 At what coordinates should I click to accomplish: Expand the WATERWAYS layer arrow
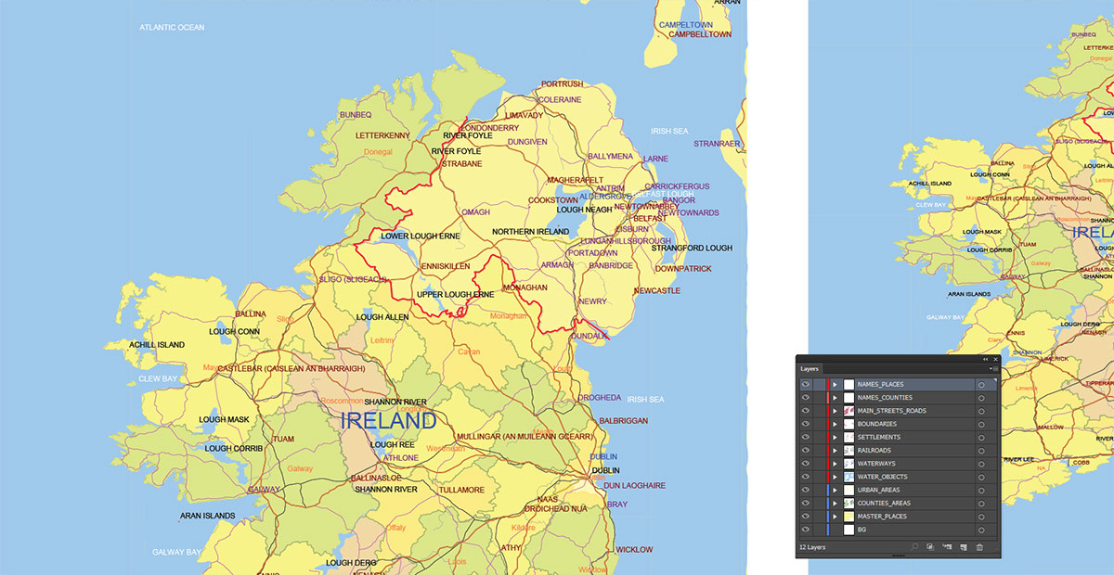pos(835,464)
